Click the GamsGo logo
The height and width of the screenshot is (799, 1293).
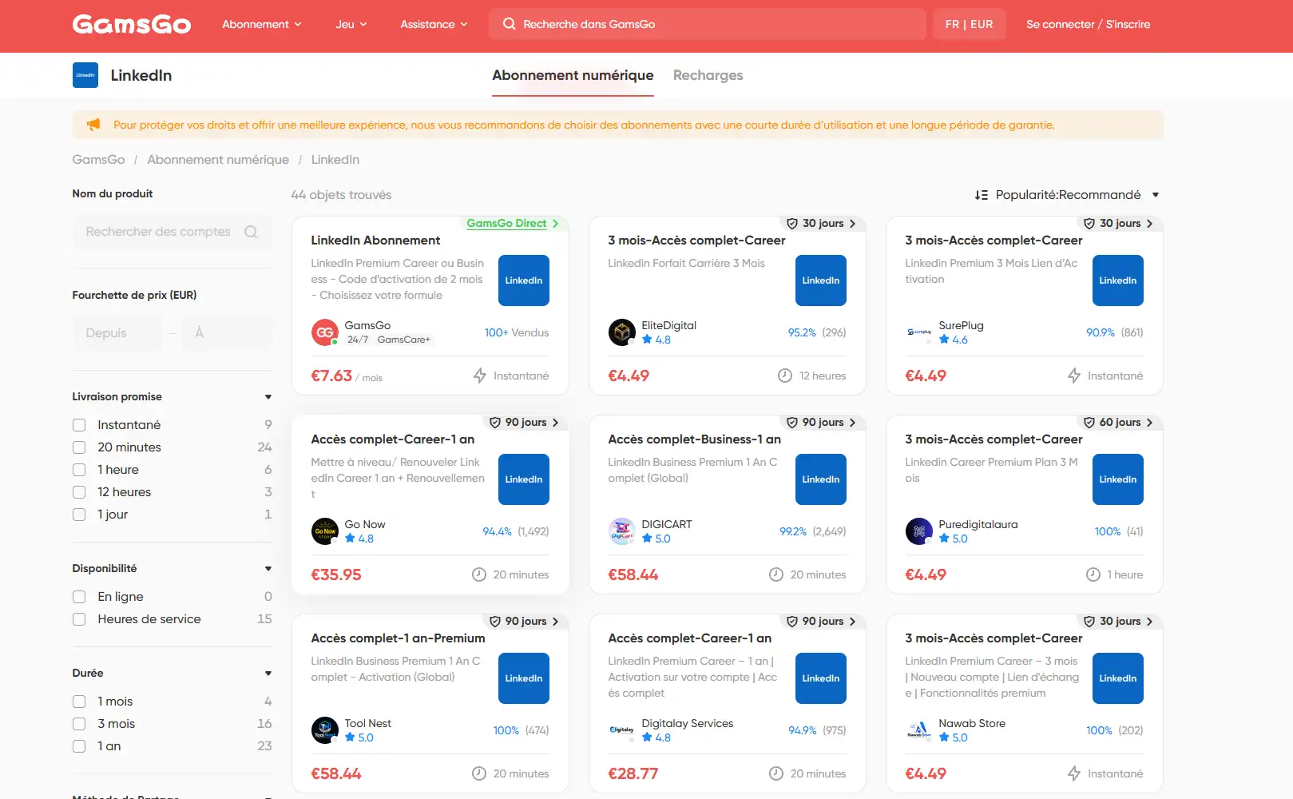click(132, 24)
